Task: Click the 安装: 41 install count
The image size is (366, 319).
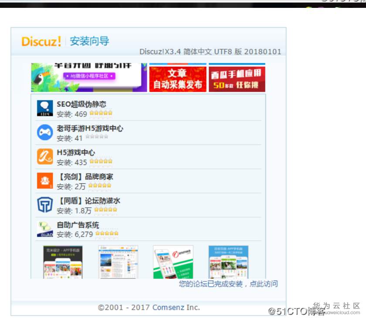Action: pyautogui.click(x=70, y=138)
